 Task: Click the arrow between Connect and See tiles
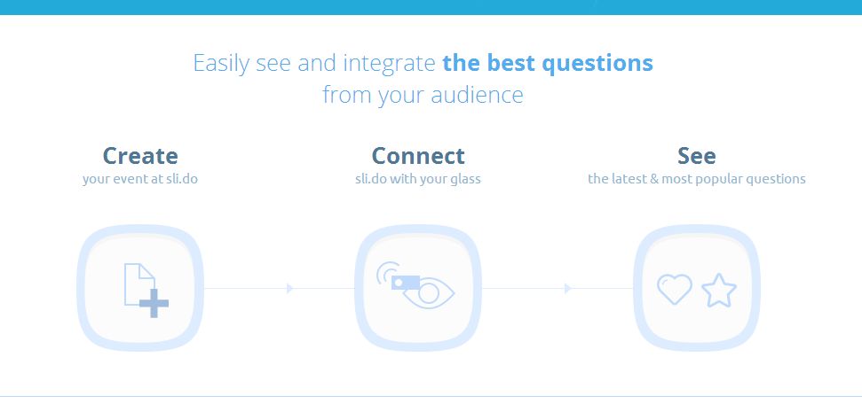point(567,288)
